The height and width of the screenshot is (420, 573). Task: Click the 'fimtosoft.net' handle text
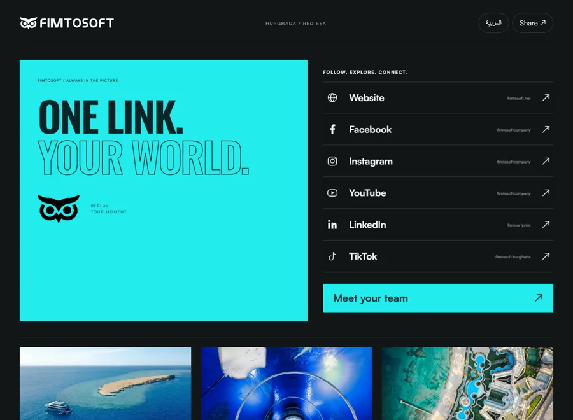tap(518, 98)
